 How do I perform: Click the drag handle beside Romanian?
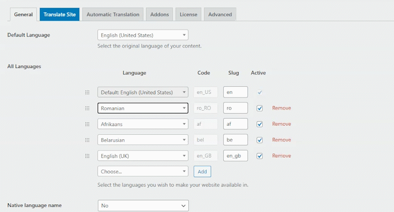coord(87,108)
